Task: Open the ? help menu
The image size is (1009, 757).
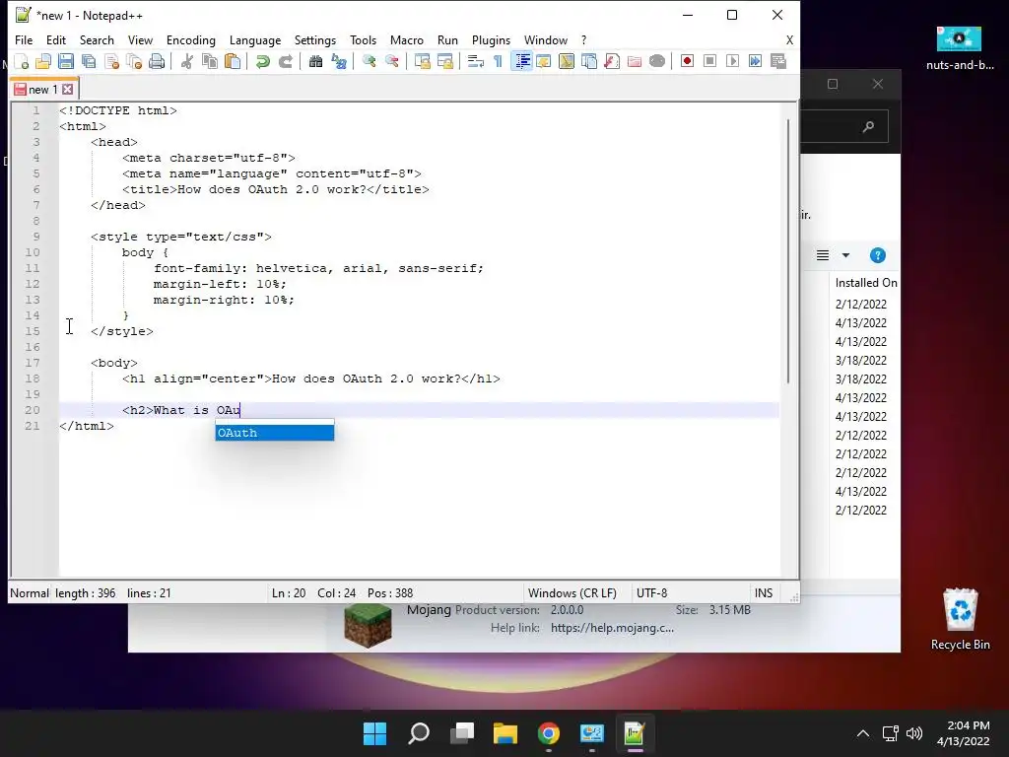Action: (583, 39)
